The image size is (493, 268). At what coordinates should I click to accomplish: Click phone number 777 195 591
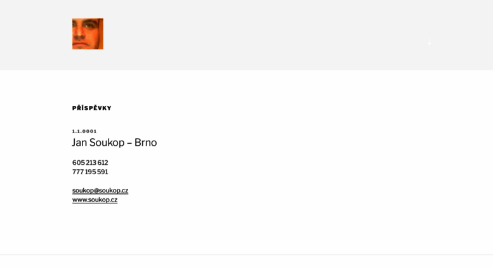[90, 172]
